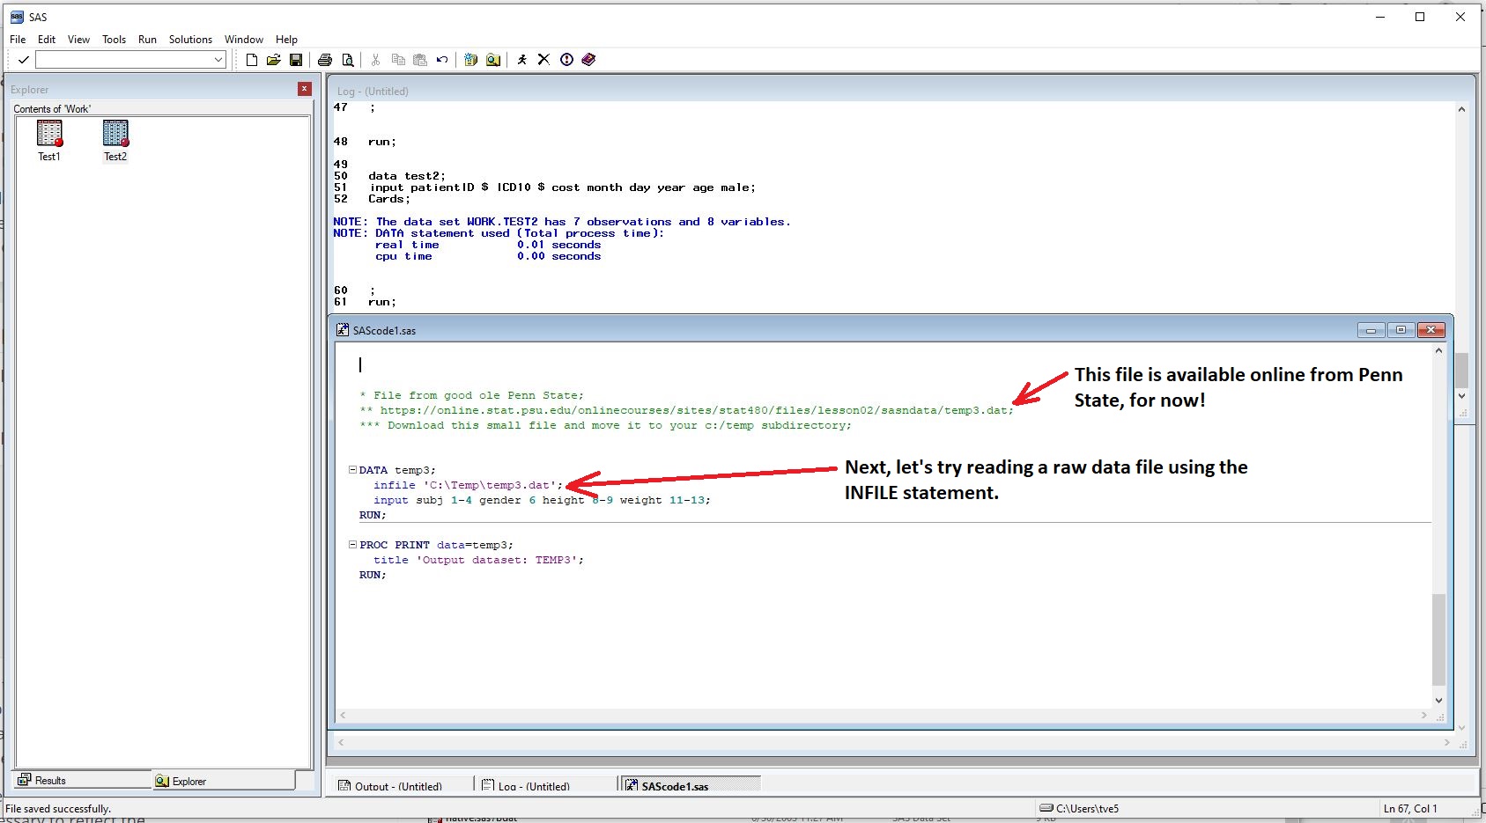Viewport: 1486px width, 823px height.
Task: Open the Run menu
Action: coord(147,40)
